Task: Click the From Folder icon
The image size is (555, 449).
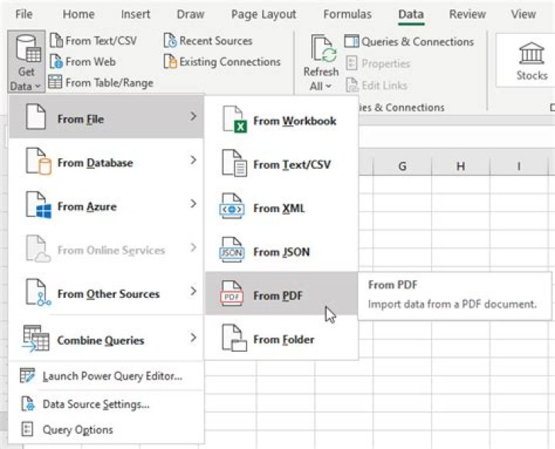Action: coord(234,338)
